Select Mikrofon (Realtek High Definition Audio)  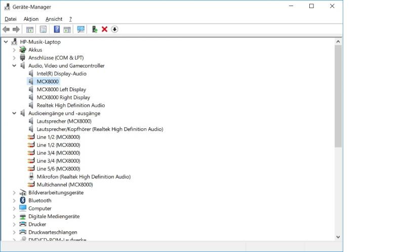(84, 177)
